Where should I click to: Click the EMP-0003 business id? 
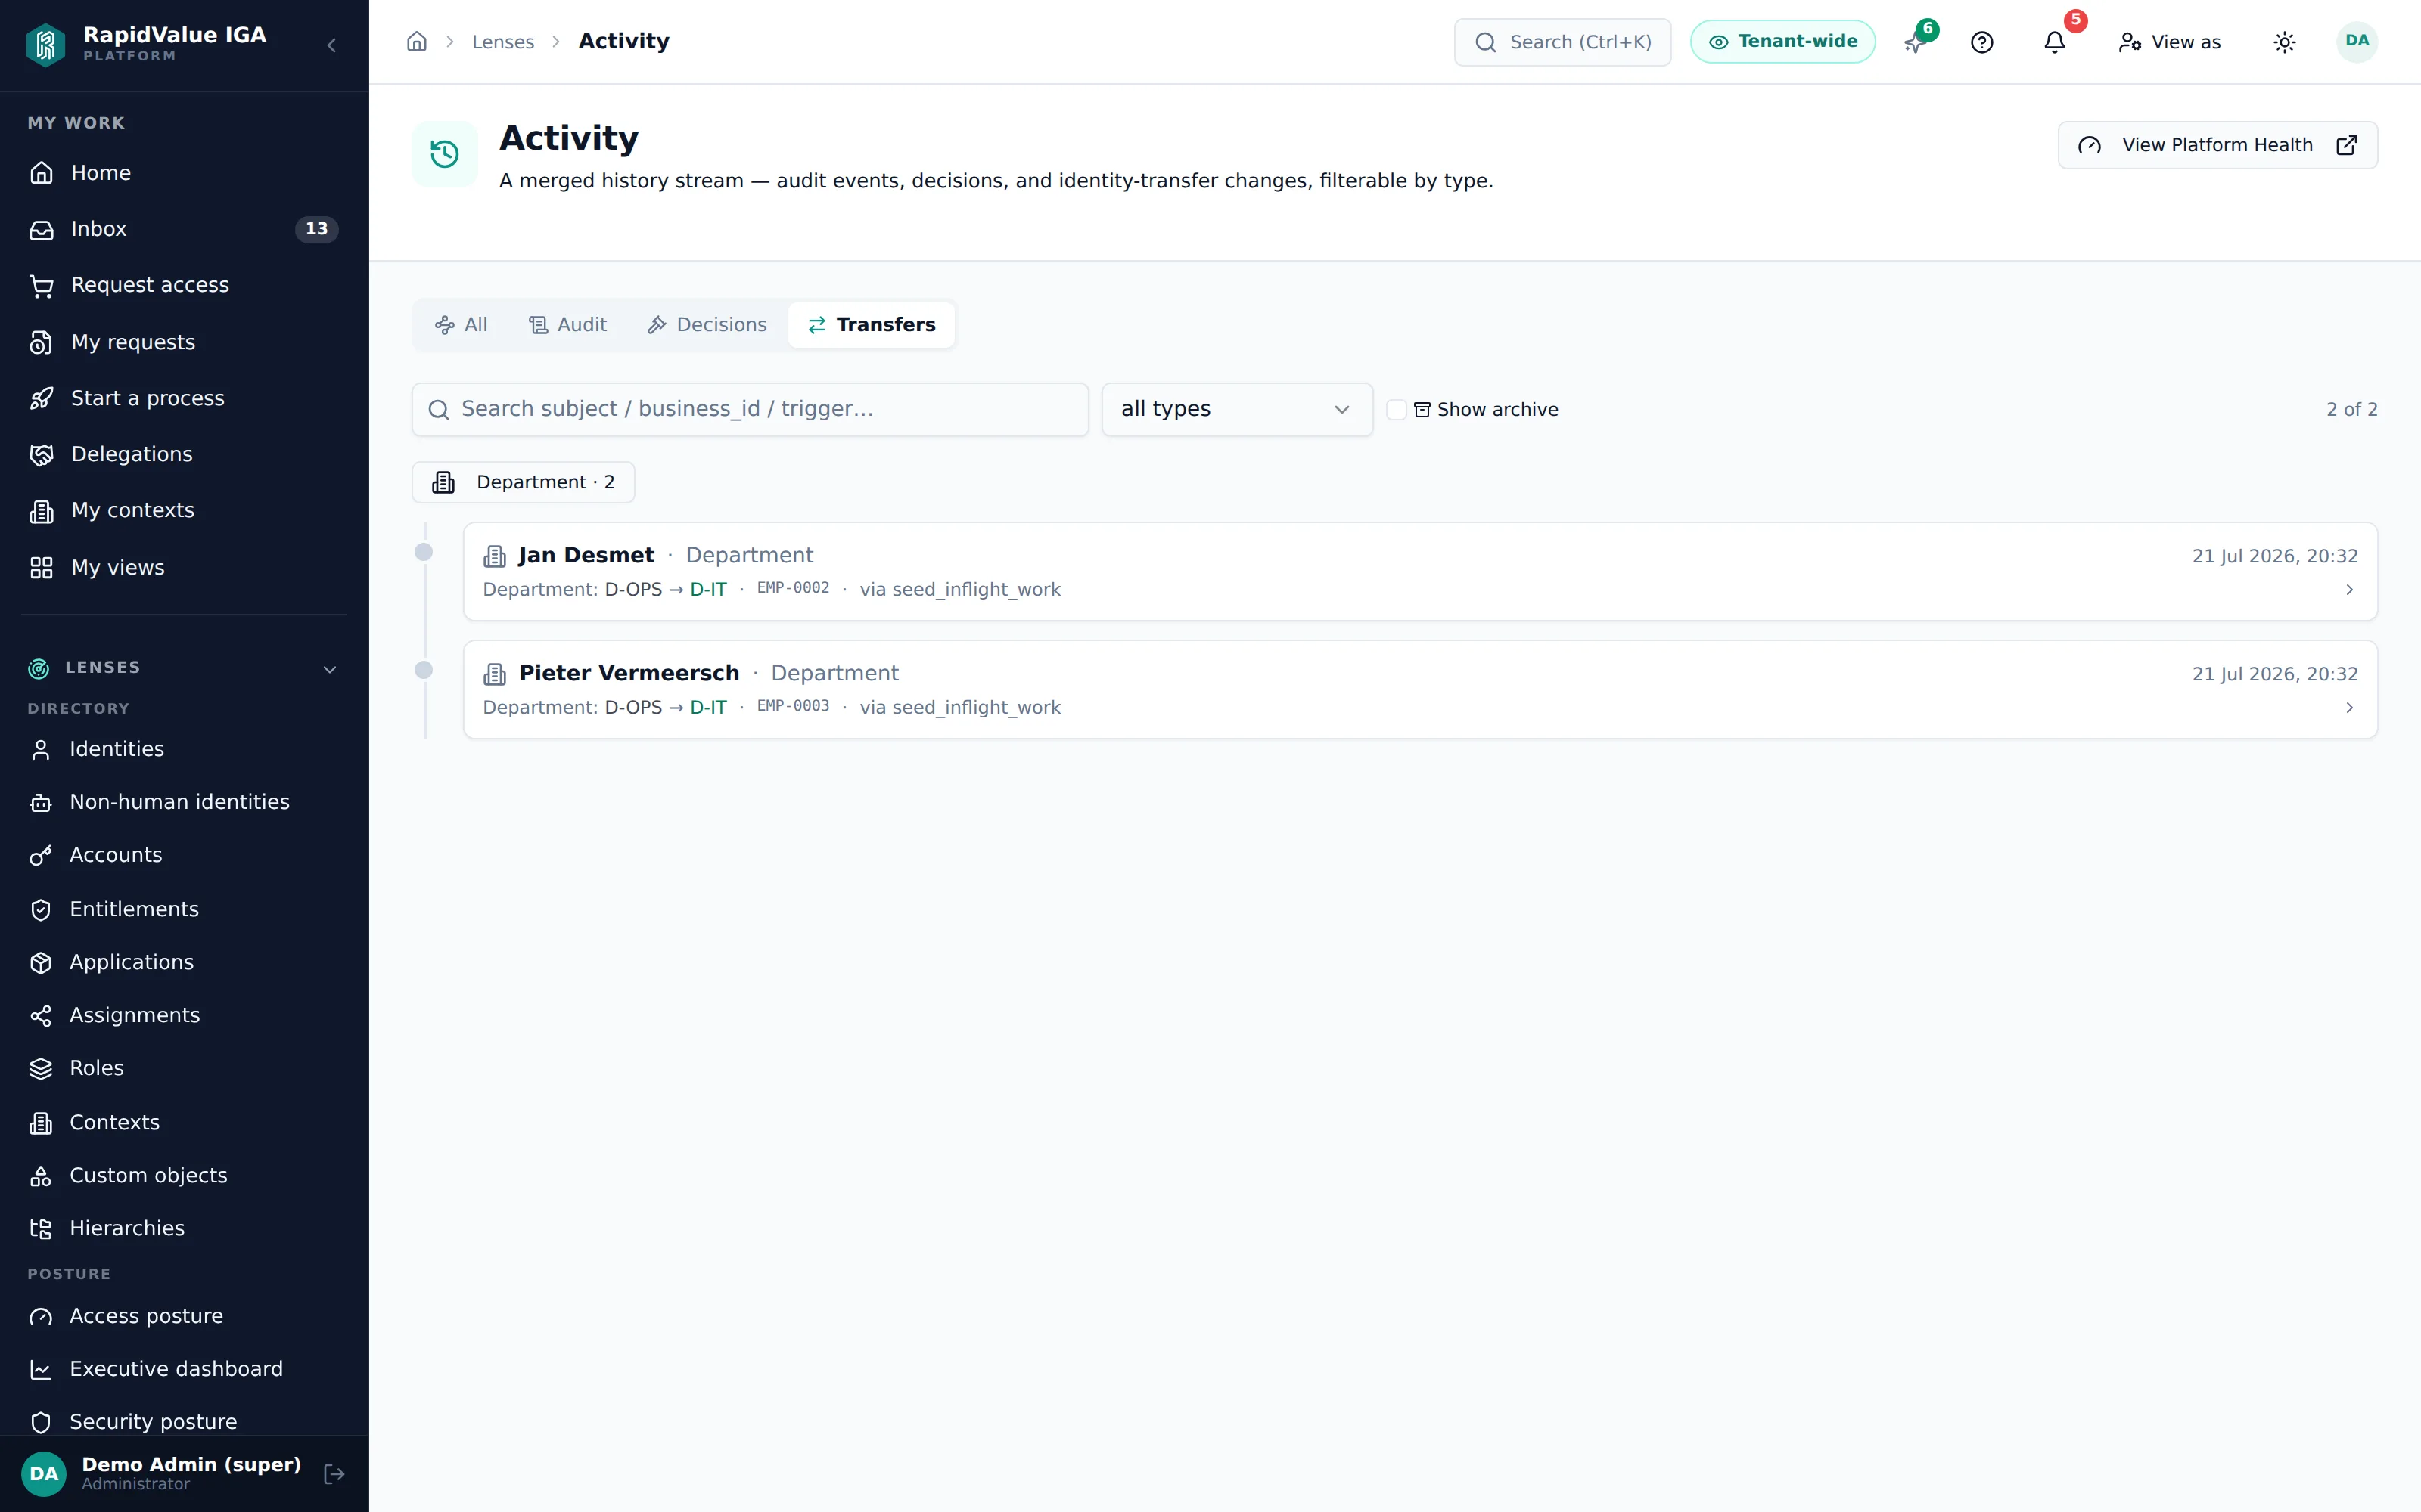coord(792,706)
